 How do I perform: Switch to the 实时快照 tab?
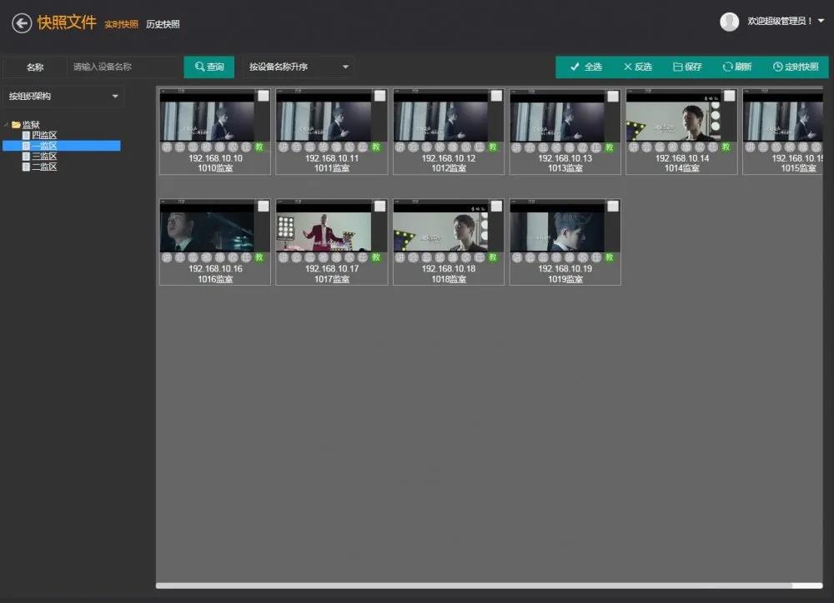[x=121, y=24]
